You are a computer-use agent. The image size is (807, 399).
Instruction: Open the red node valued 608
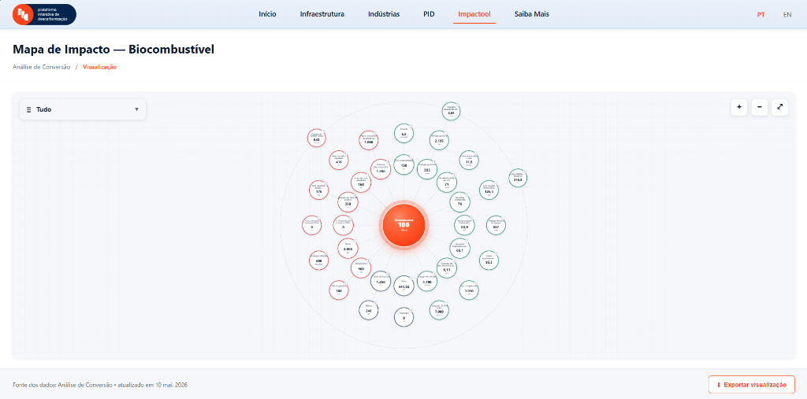tap(318, 260)
